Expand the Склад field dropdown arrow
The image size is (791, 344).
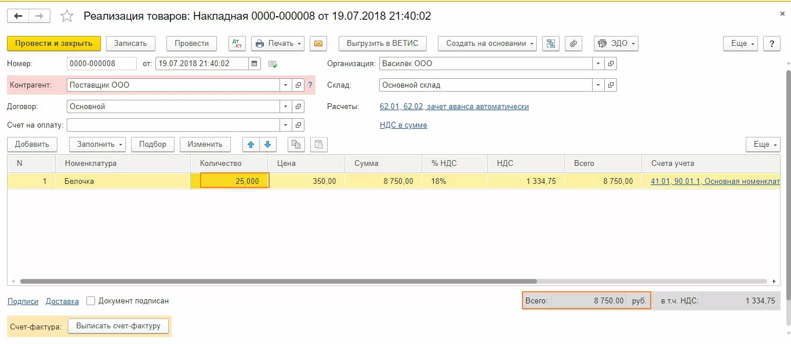(x=598, y=85)
